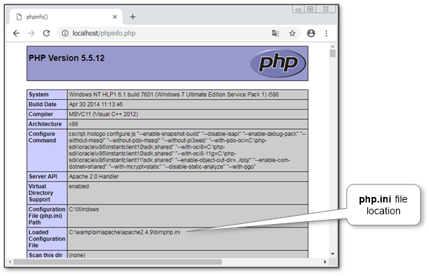Viewport: 429px width, 276px height.
Task: Select the phpinfo() browser tab
Action: point(66,17)
